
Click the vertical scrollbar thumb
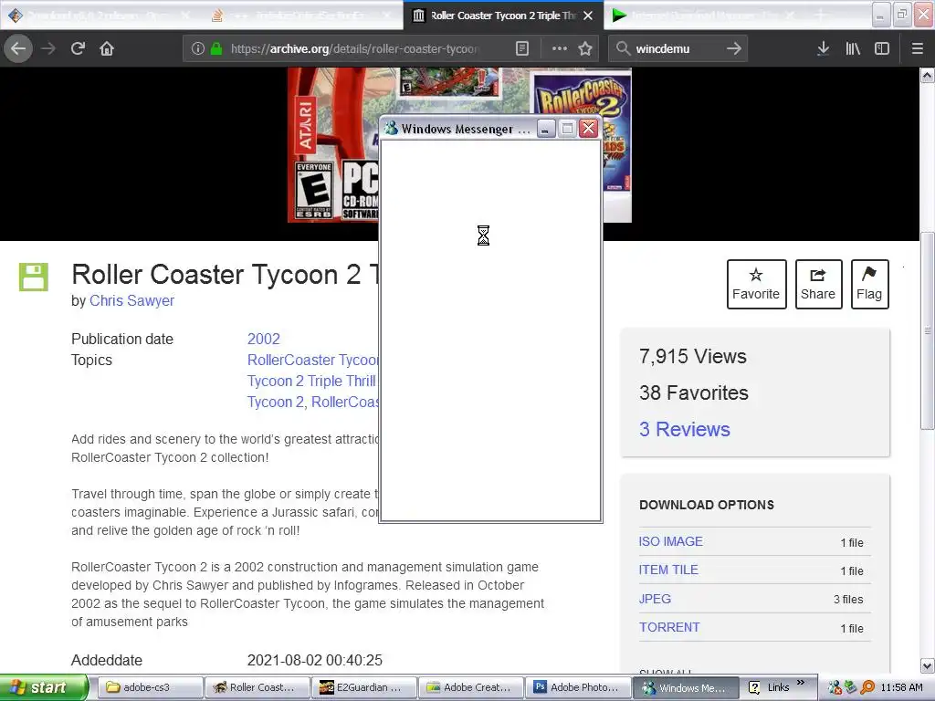[928, 330]
